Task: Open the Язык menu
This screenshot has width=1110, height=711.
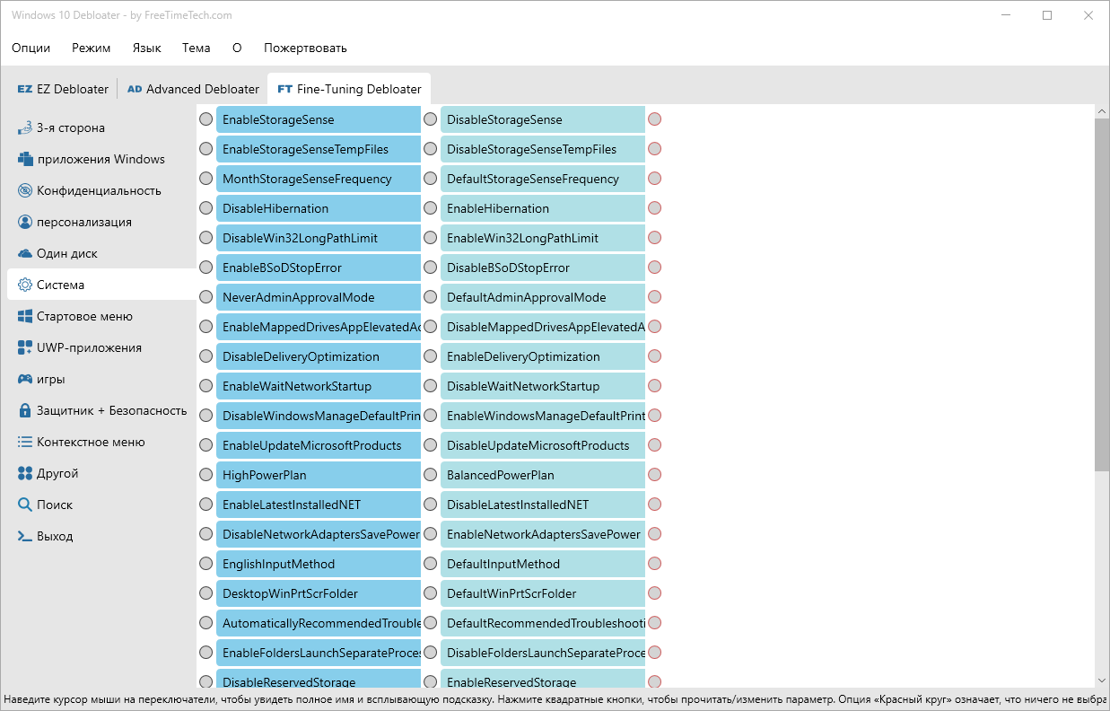Action: (146, 48)
